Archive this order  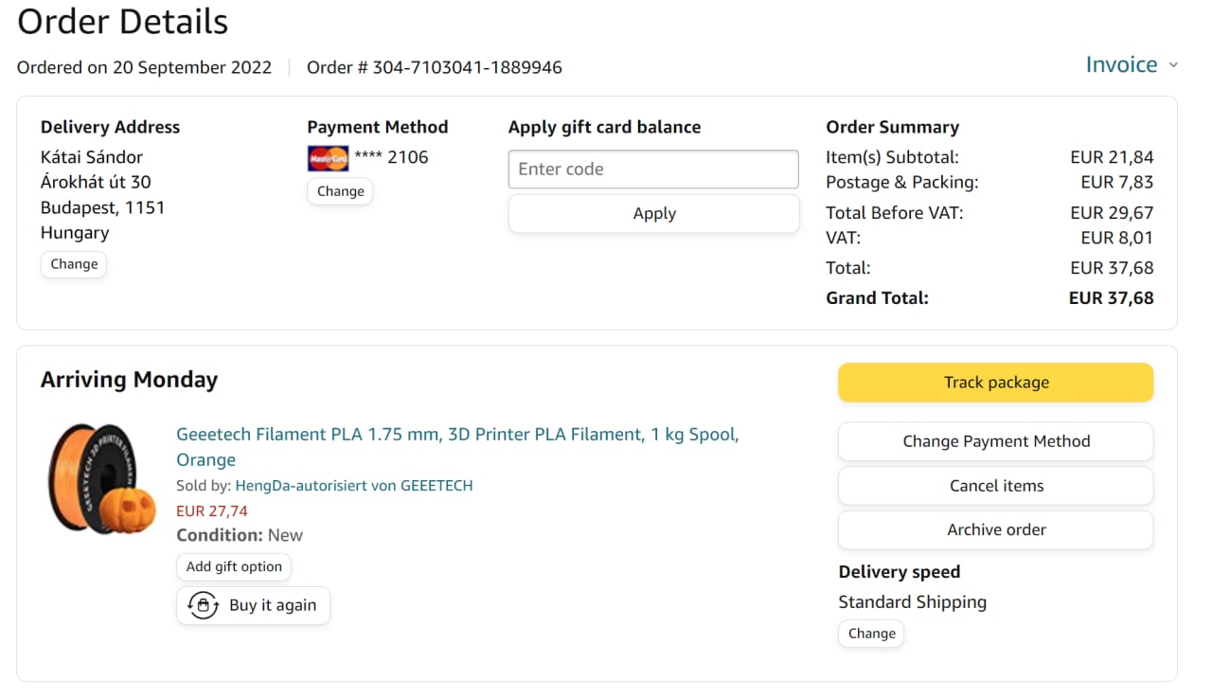click(x=995, y=530)
